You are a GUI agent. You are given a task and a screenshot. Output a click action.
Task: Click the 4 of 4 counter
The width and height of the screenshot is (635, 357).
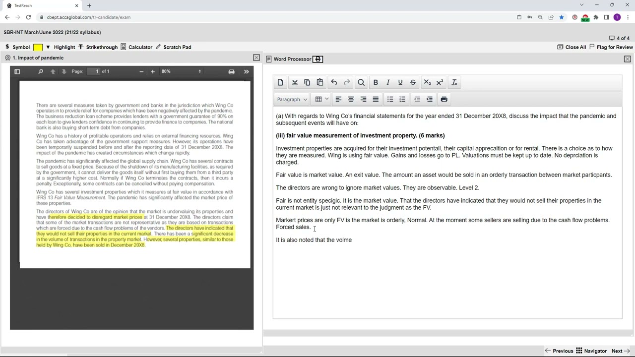619,38
